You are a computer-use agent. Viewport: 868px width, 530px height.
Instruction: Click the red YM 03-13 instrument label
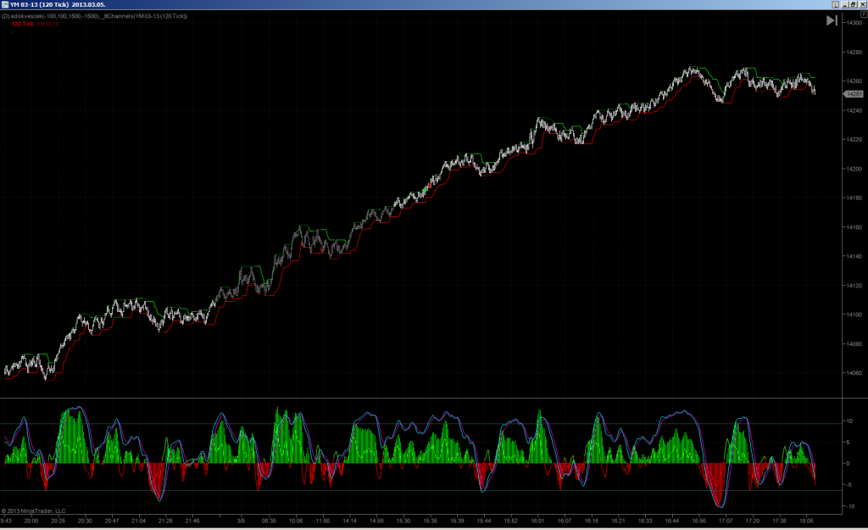coord(47,24)
